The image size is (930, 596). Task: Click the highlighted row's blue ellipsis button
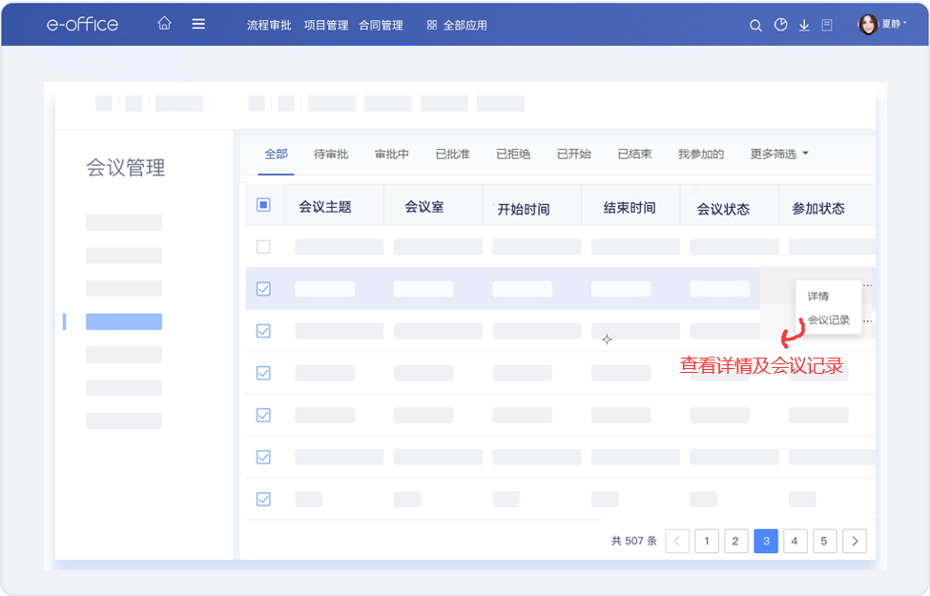point(867,285)
